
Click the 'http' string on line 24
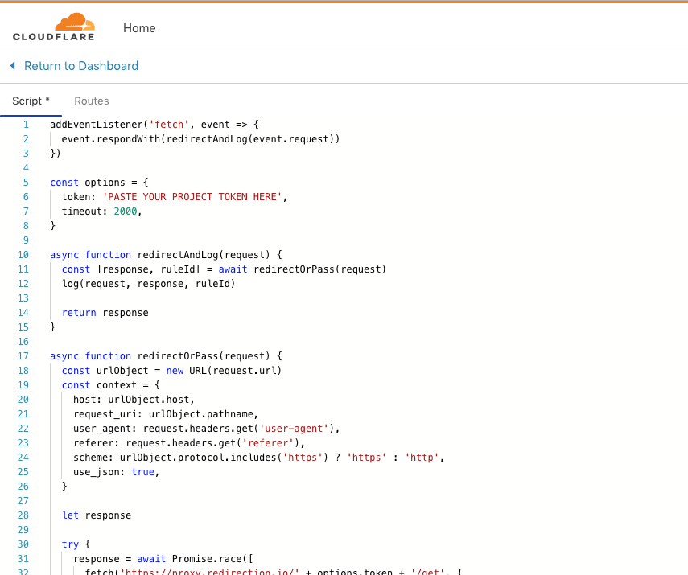click(422, 458)
